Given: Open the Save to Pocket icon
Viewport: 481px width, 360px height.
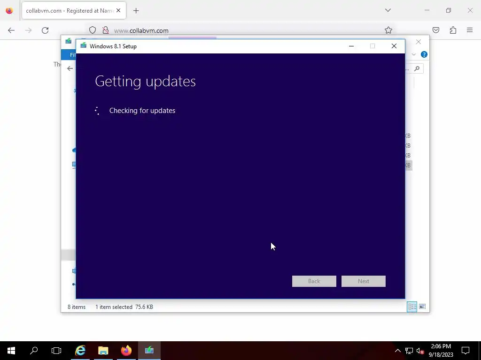Looking at the screenshot, I should [x=435, y=30].
